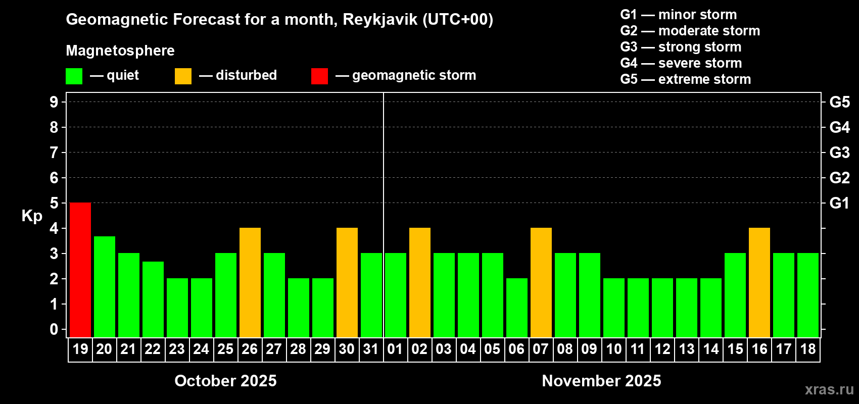Select the green bar for November 18

(808, 295)
